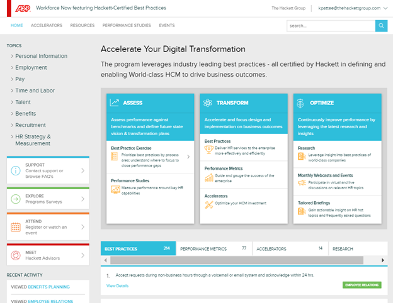Open the Performance Studies item in Assess
Screen dimensions: 393x303
(151, 187)
